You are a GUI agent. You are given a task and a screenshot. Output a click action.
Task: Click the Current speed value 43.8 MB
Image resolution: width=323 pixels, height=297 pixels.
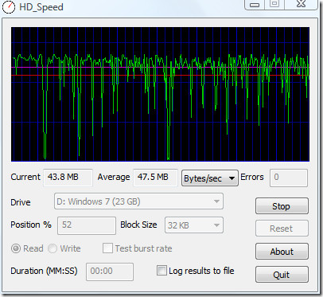pyautogui.click(x=68, y=178)
